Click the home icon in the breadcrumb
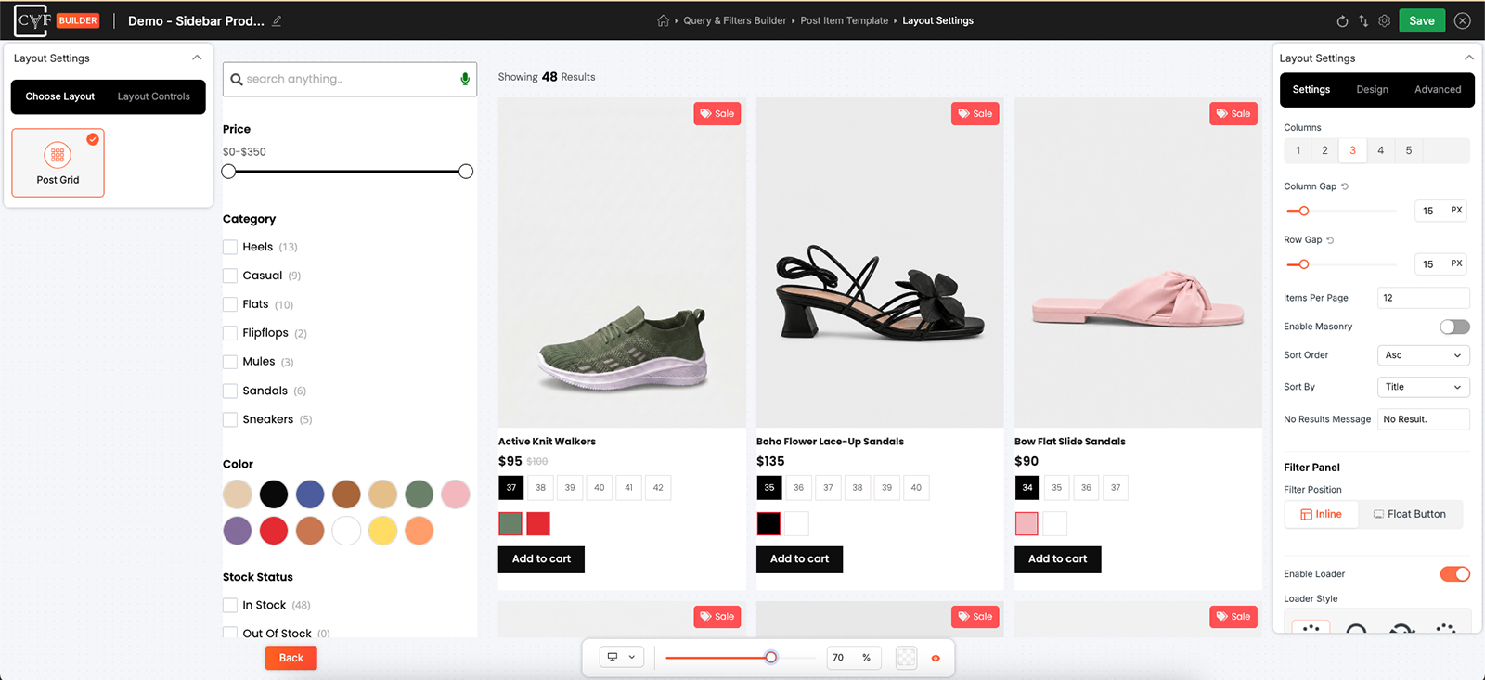Screen dimensions: 1485x680 (x=663, y=20)
